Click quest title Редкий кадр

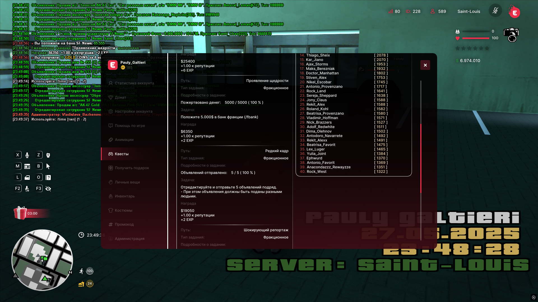277,151
